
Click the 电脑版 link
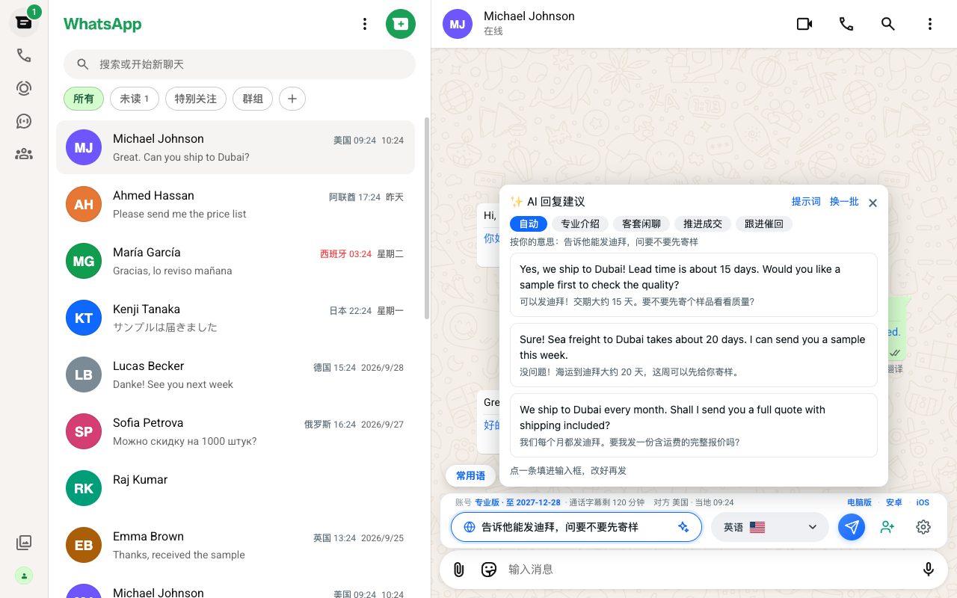859,502
